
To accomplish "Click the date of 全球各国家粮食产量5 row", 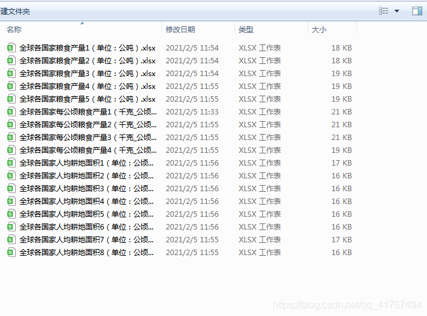I will tap(192, 99).
